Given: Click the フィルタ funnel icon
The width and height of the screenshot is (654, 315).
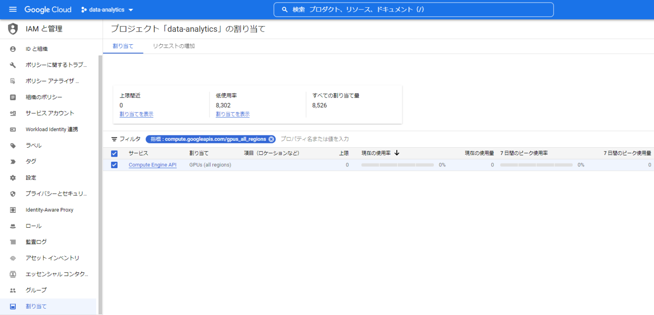Looking at the screenshot, I should 114,139.
